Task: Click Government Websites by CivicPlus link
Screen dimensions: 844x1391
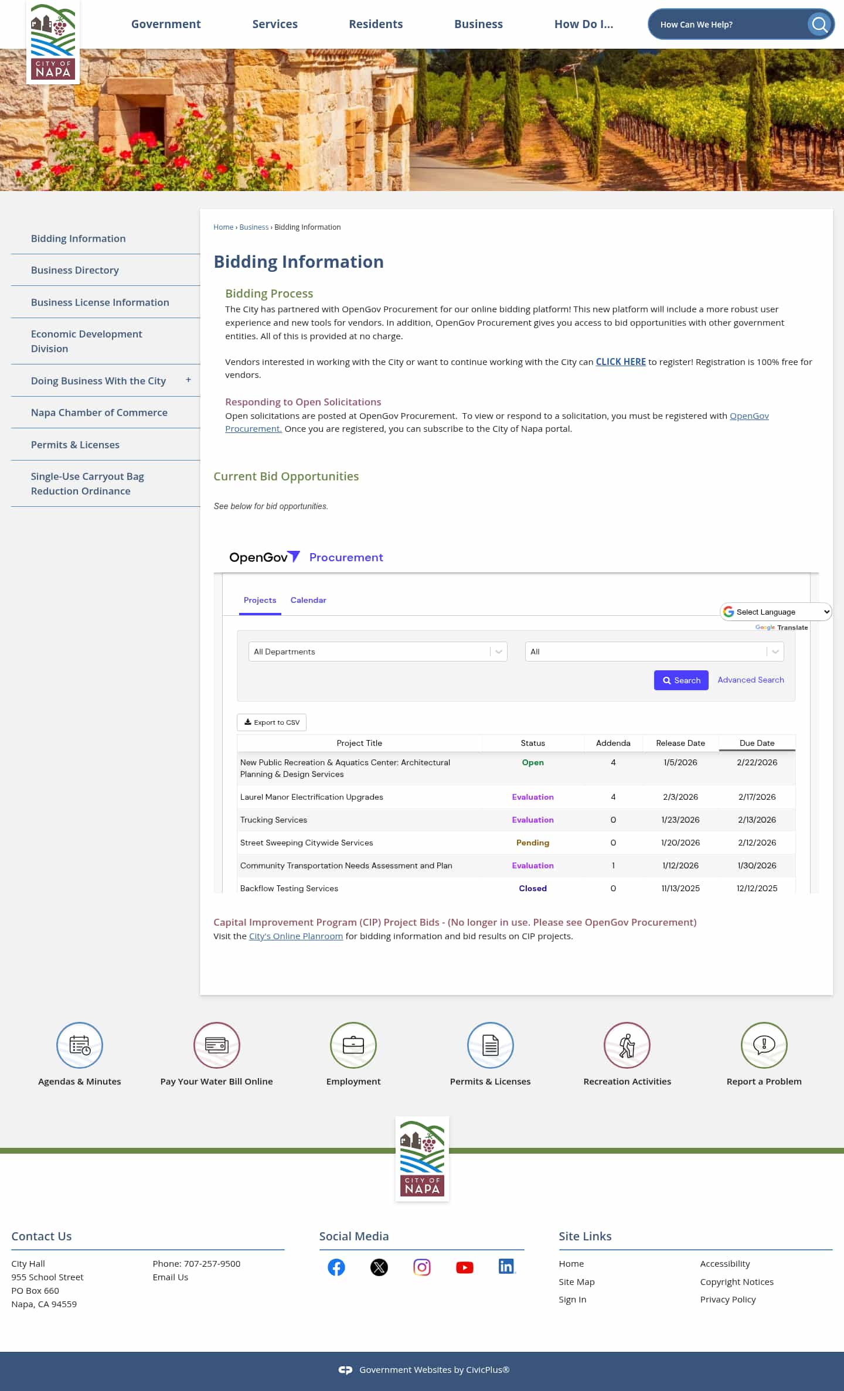Action: click(x=434, y=1370)
